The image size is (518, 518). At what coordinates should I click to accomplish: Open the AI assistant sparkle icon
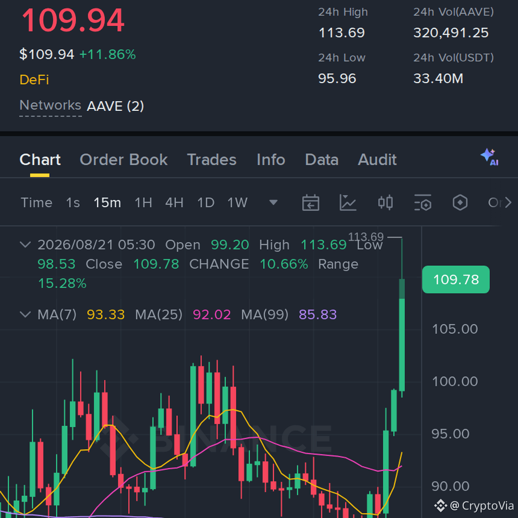click(490, 157)
